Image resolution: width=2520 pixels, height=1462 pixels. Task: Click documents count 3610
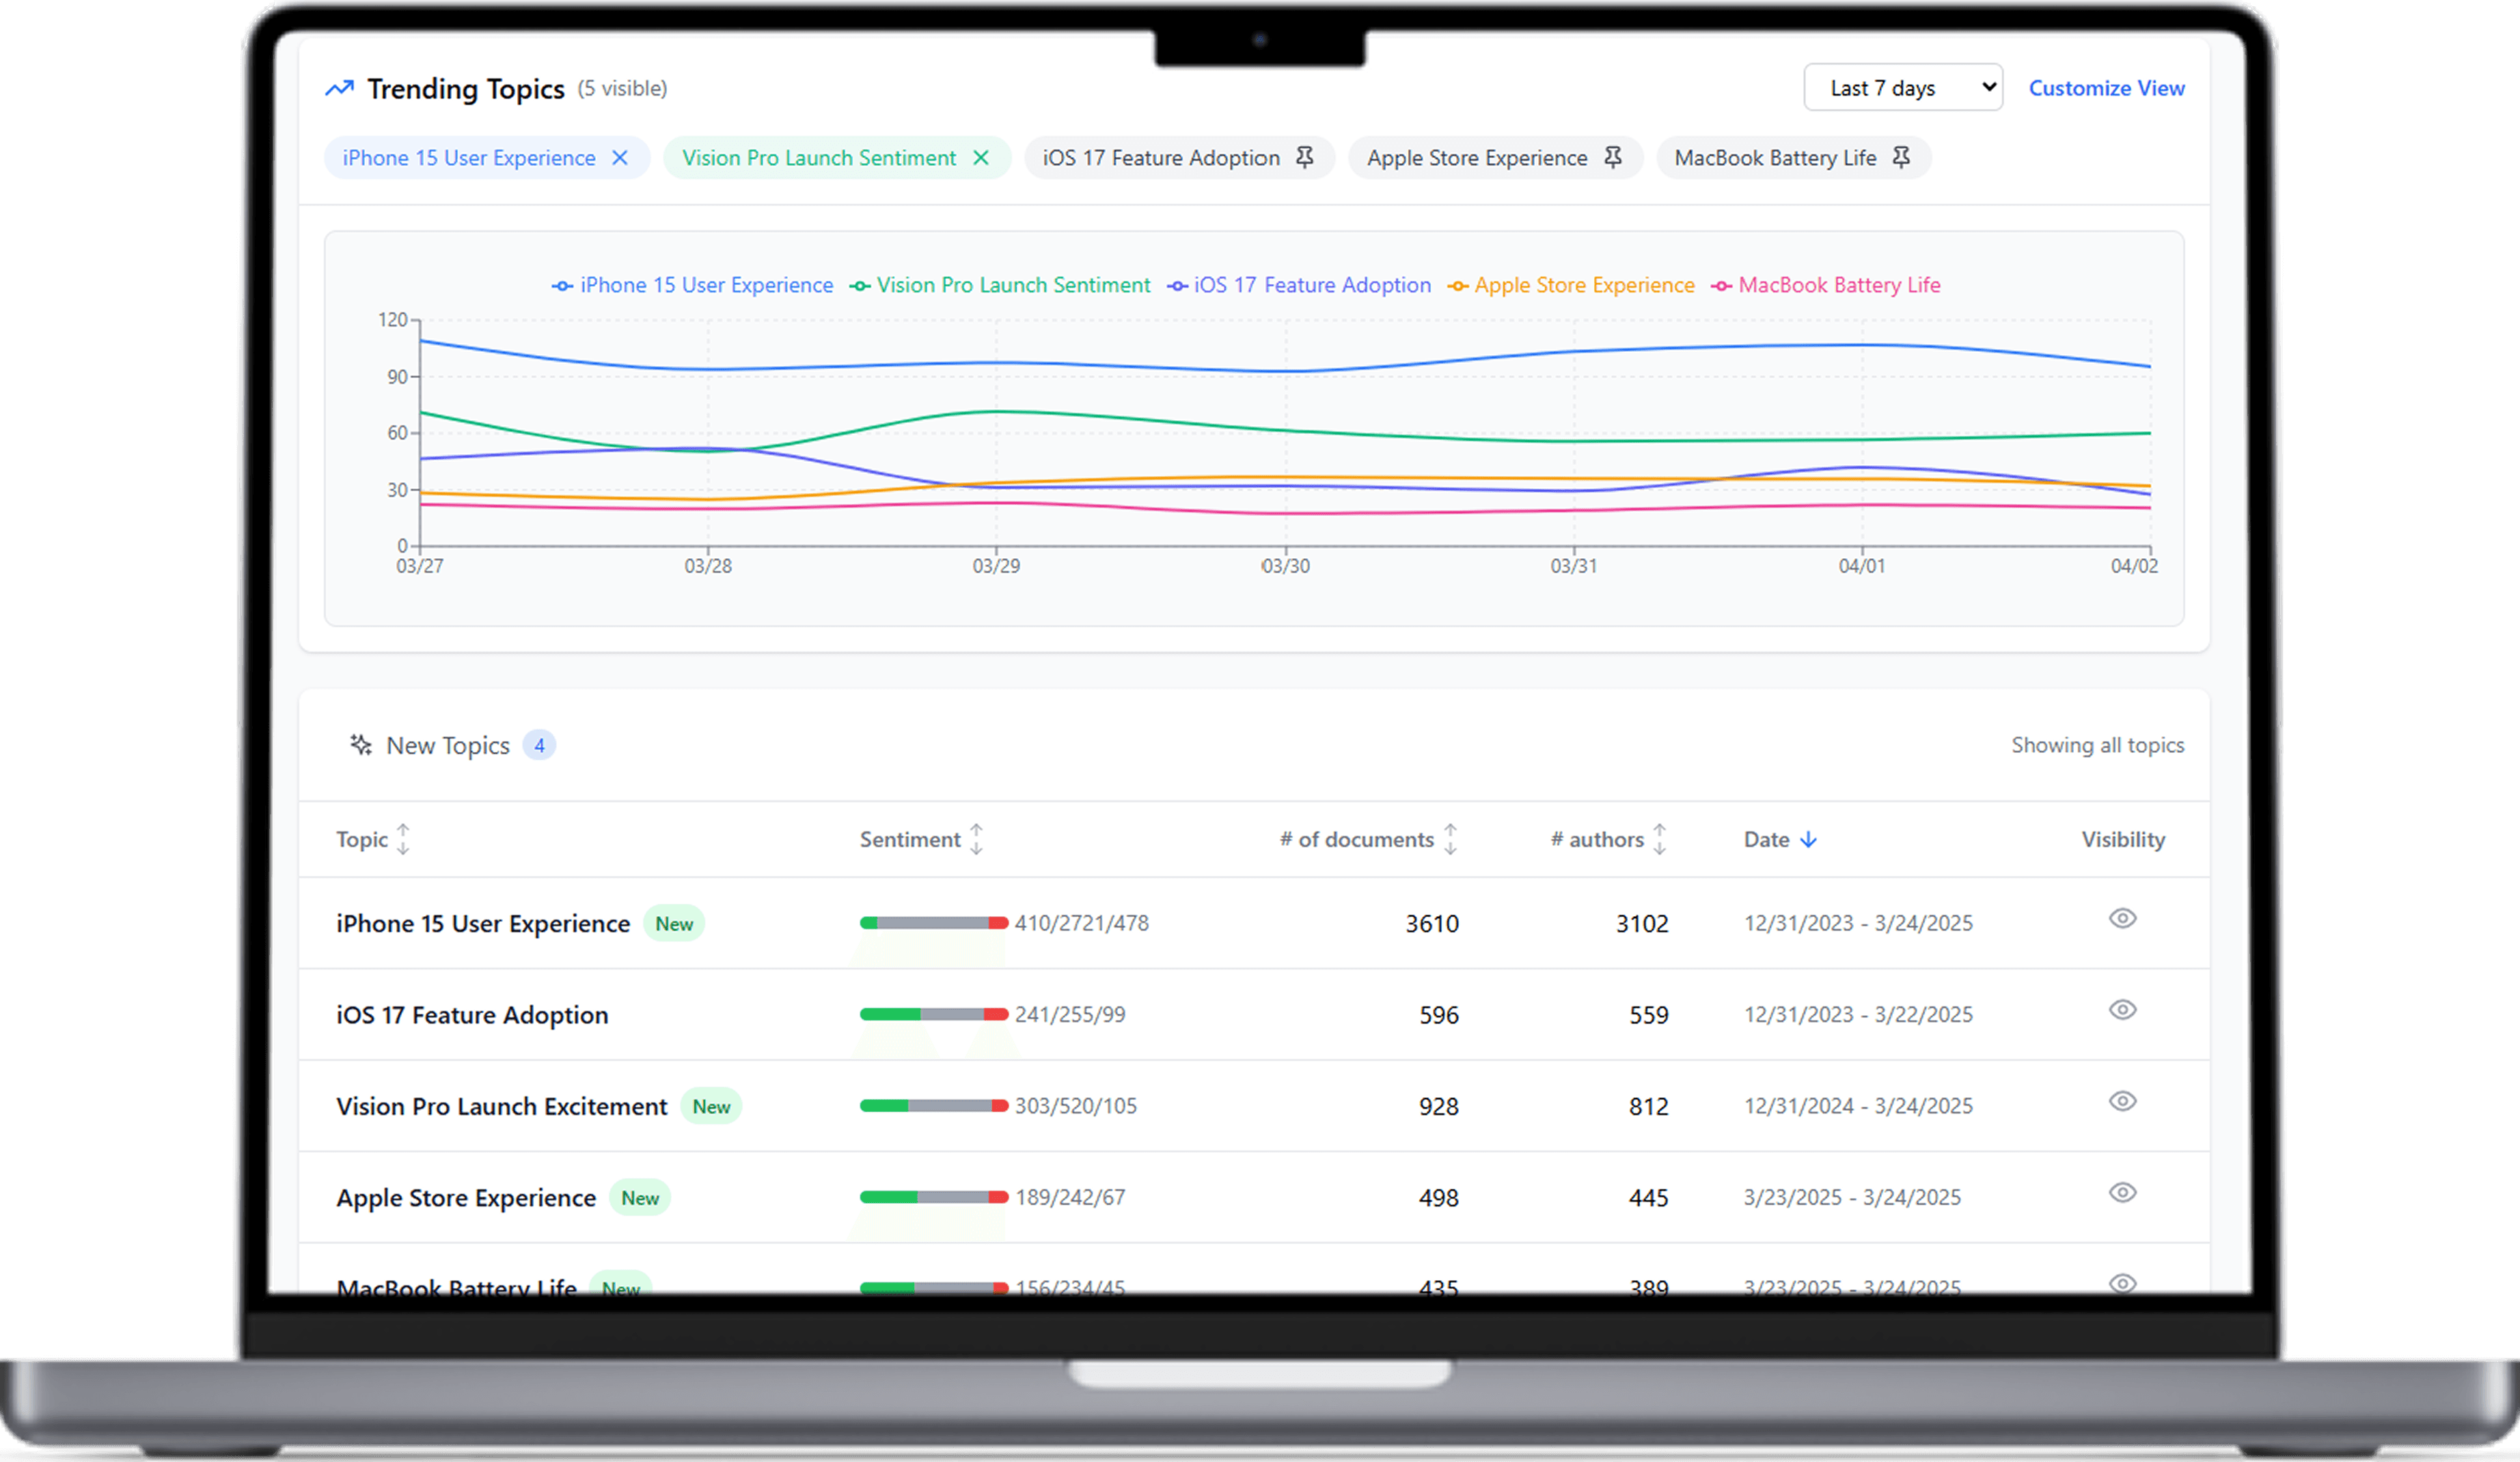click(1432, 924)
